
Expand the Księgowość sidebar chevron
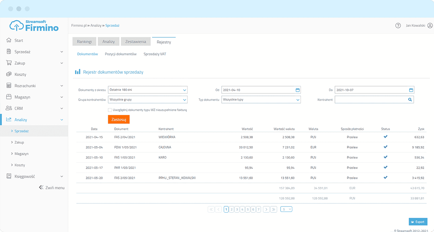(62, 176)
